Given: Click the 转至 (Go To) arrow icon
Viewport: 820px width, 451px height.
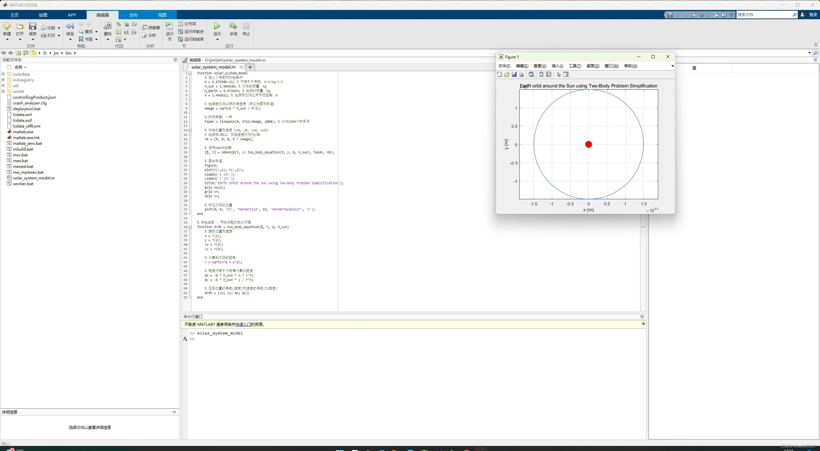Looking at the screenshot, I should [x=70, y=26].
